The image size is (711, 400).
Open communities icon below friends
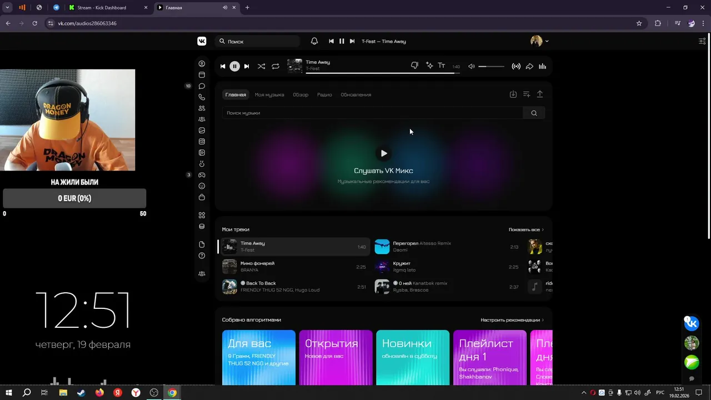[202, 119]
